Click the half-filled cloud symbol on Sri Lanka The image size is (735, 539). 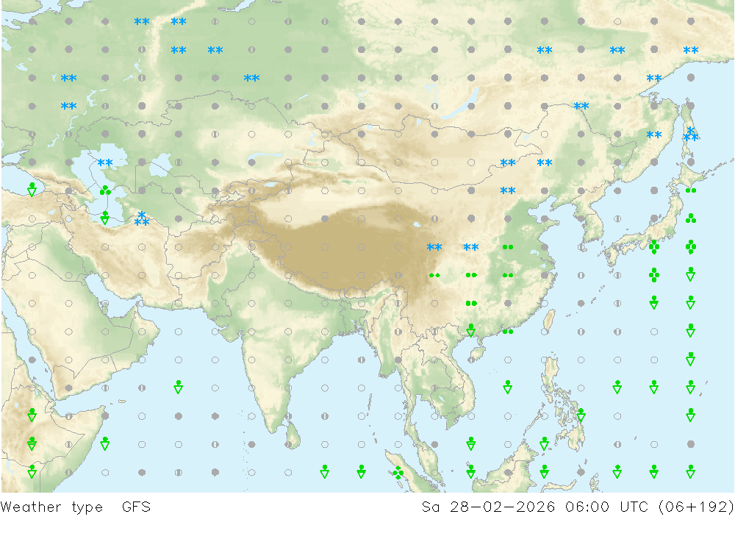click(x=288, y=444)
